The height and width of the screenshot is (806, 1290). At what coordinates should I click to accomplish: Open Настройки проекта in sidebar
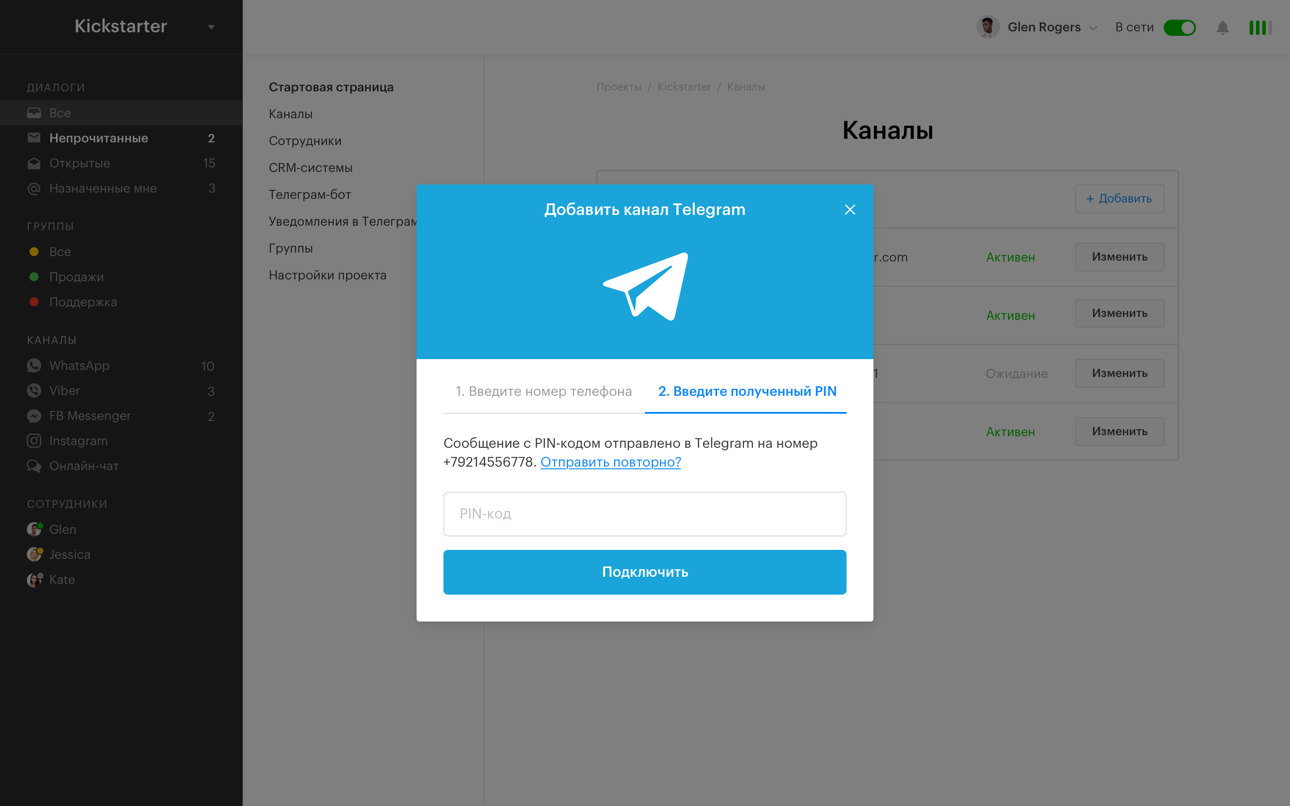[327, 275]
